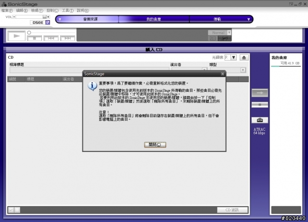308x222 pixels.
Task: Toggle the DSEE checkbox
Action: click(x=48, y=23)
